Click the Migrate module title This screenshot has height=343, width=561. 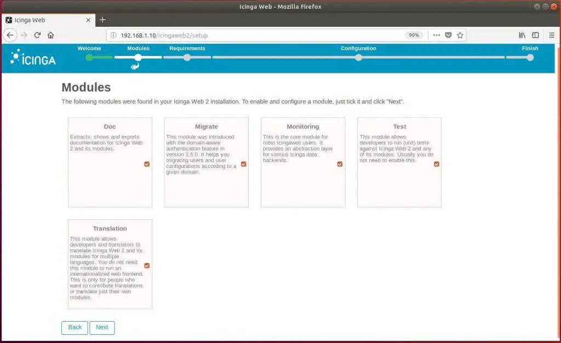pyautogui.click(x=207, y=126)
